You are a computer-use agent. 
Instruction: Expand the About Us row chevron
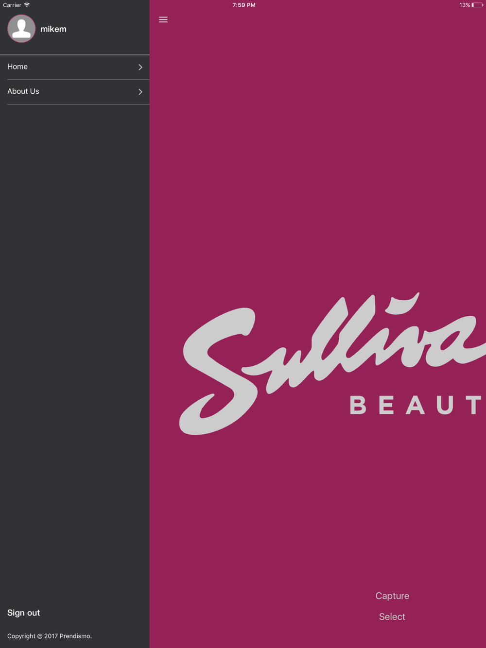pos(140,92)
